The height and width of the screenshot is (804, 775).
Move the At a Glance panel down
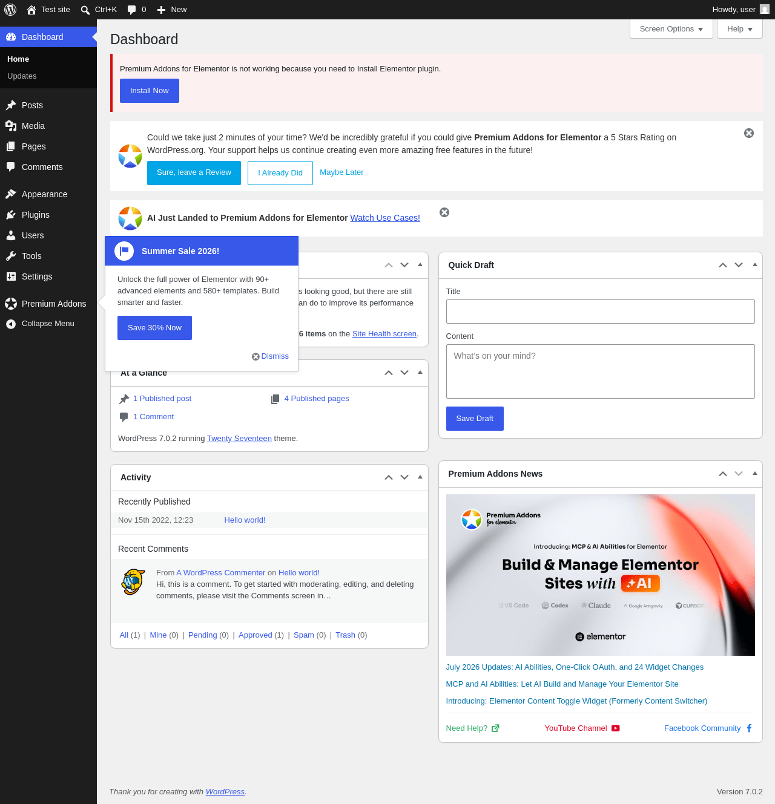coord(404,373)
